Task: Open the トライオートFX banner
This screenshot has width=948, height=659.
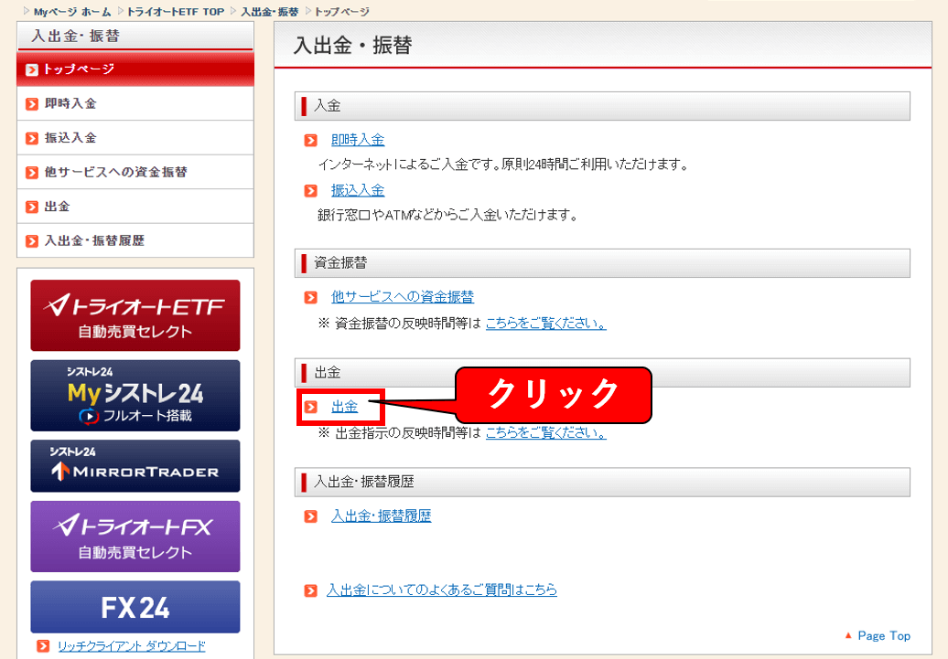Action: pyautogui.click(x=135, y=537)
